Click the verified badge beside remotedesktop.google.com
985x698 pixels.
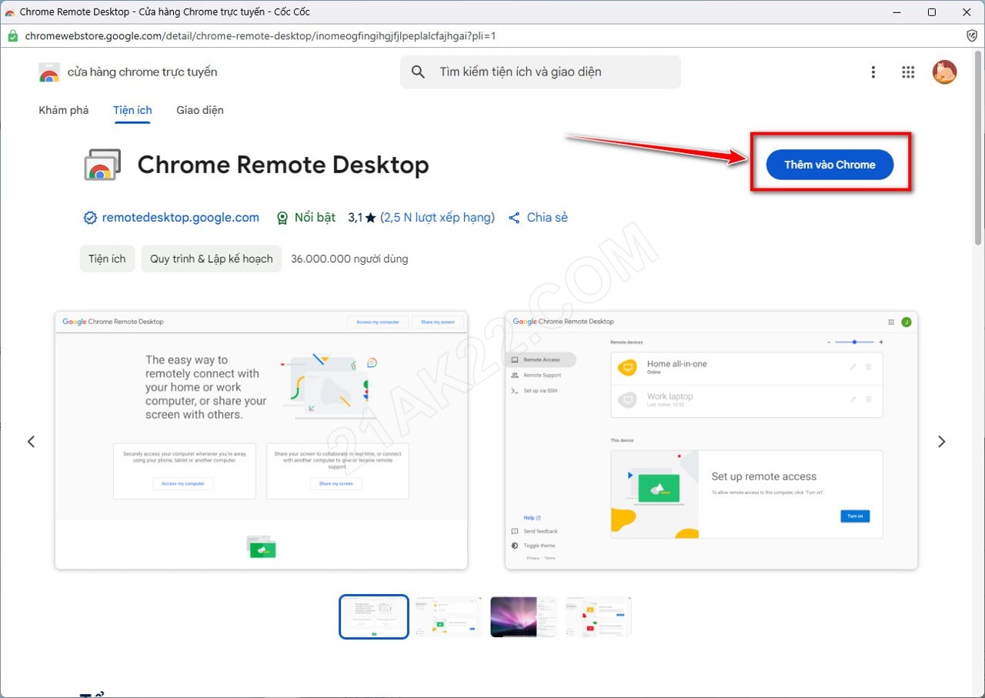90,218
